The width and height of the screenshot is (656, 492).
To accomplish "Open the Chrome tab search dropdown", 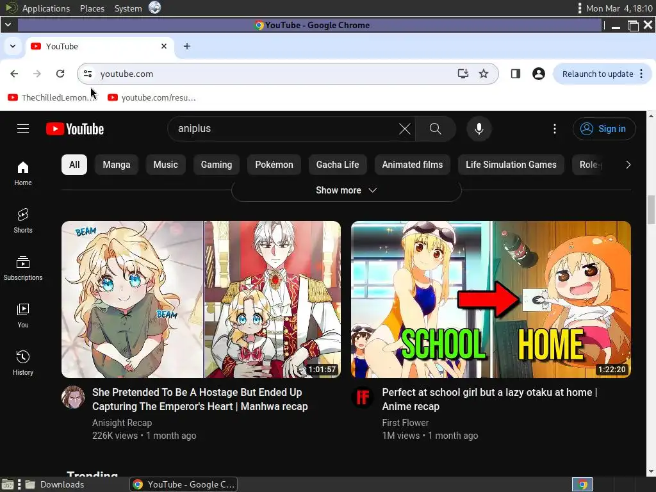I will point(13,46).
